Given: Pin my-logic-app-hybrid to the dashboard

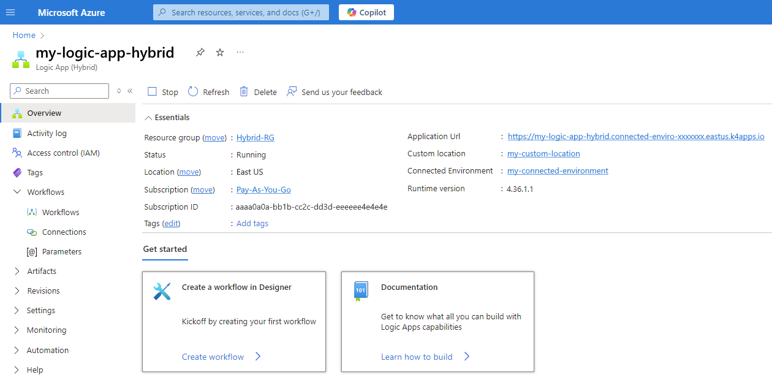Looking at the screenshot, I should click(x=200, y=52).
